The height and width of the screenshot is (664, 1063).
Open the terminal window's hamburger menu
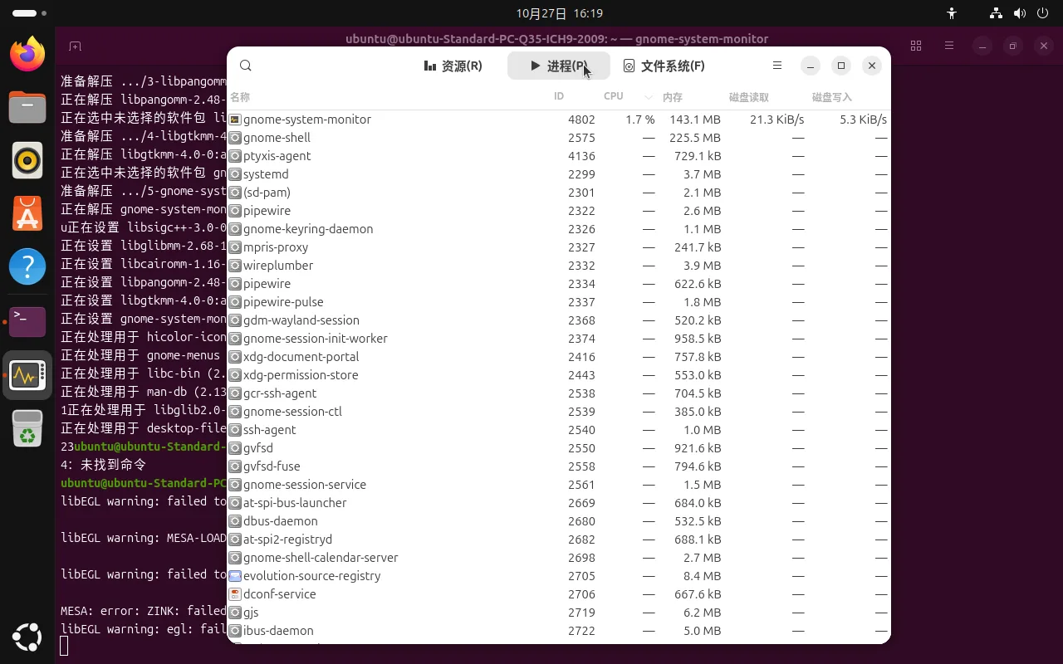tap(949, 46)
